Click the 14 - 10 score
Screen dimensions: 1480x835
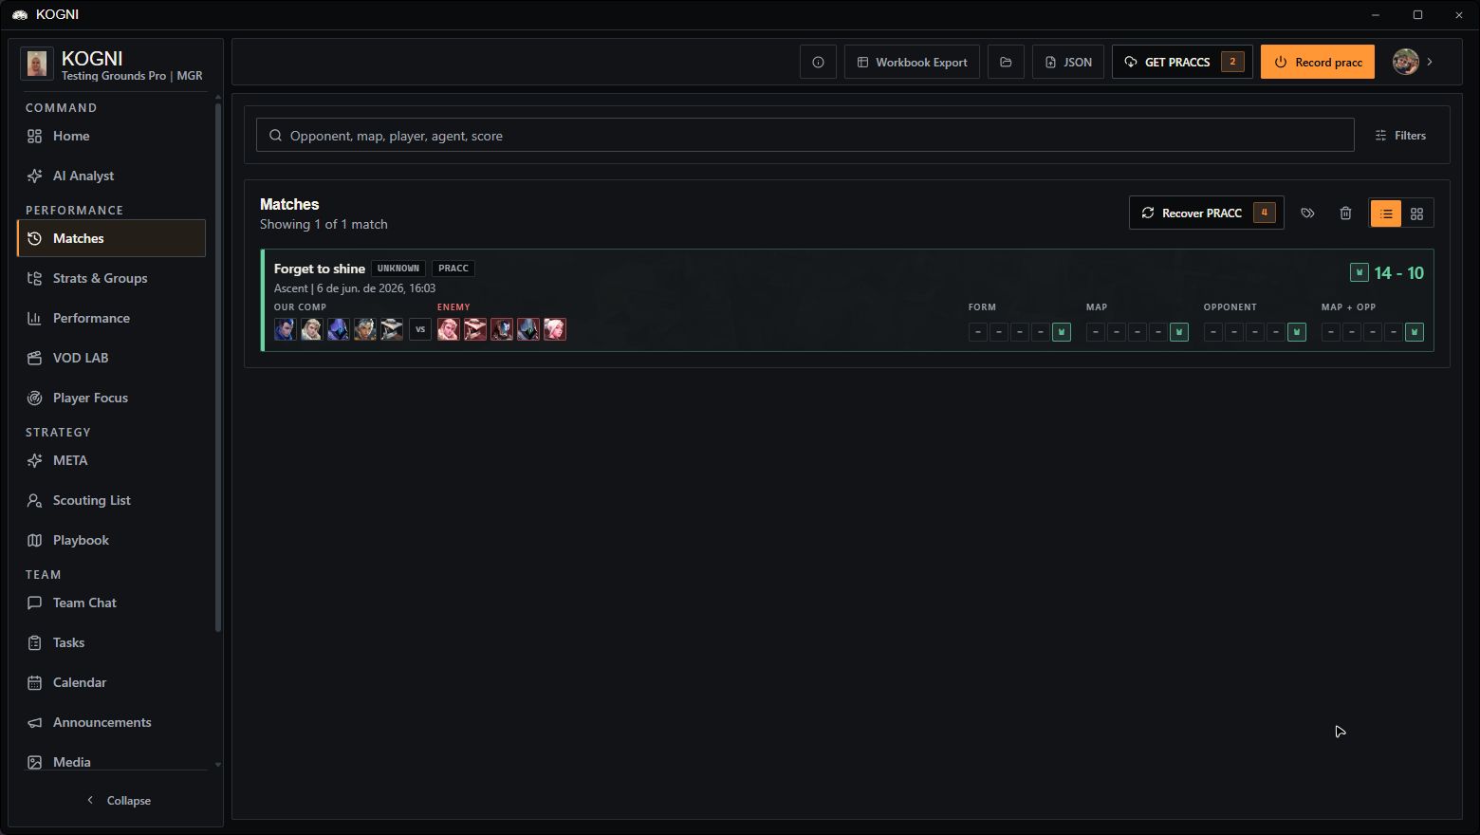coord(1398,273)
